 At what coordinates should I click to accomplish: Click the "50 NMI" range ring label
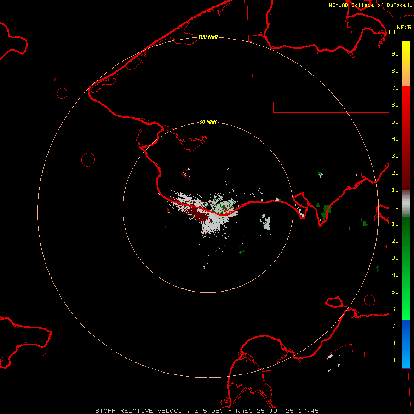(x=208, y=122)
